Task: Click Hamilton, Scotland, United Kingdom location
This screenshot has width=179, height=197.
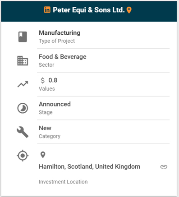Action: click(x=89, y=167)
